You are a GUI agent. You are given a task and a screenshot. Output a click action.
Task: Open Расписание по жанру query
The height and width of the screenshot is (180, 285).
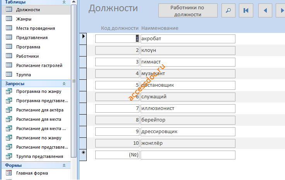[x=39, y=138]
